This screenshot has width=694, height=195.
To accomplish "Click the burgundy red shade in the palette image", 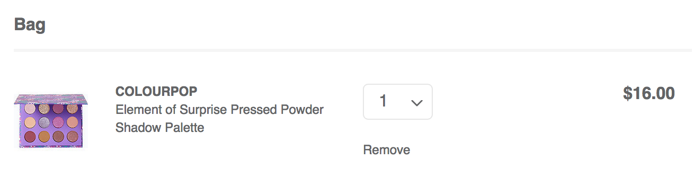I will click(30, 136).
